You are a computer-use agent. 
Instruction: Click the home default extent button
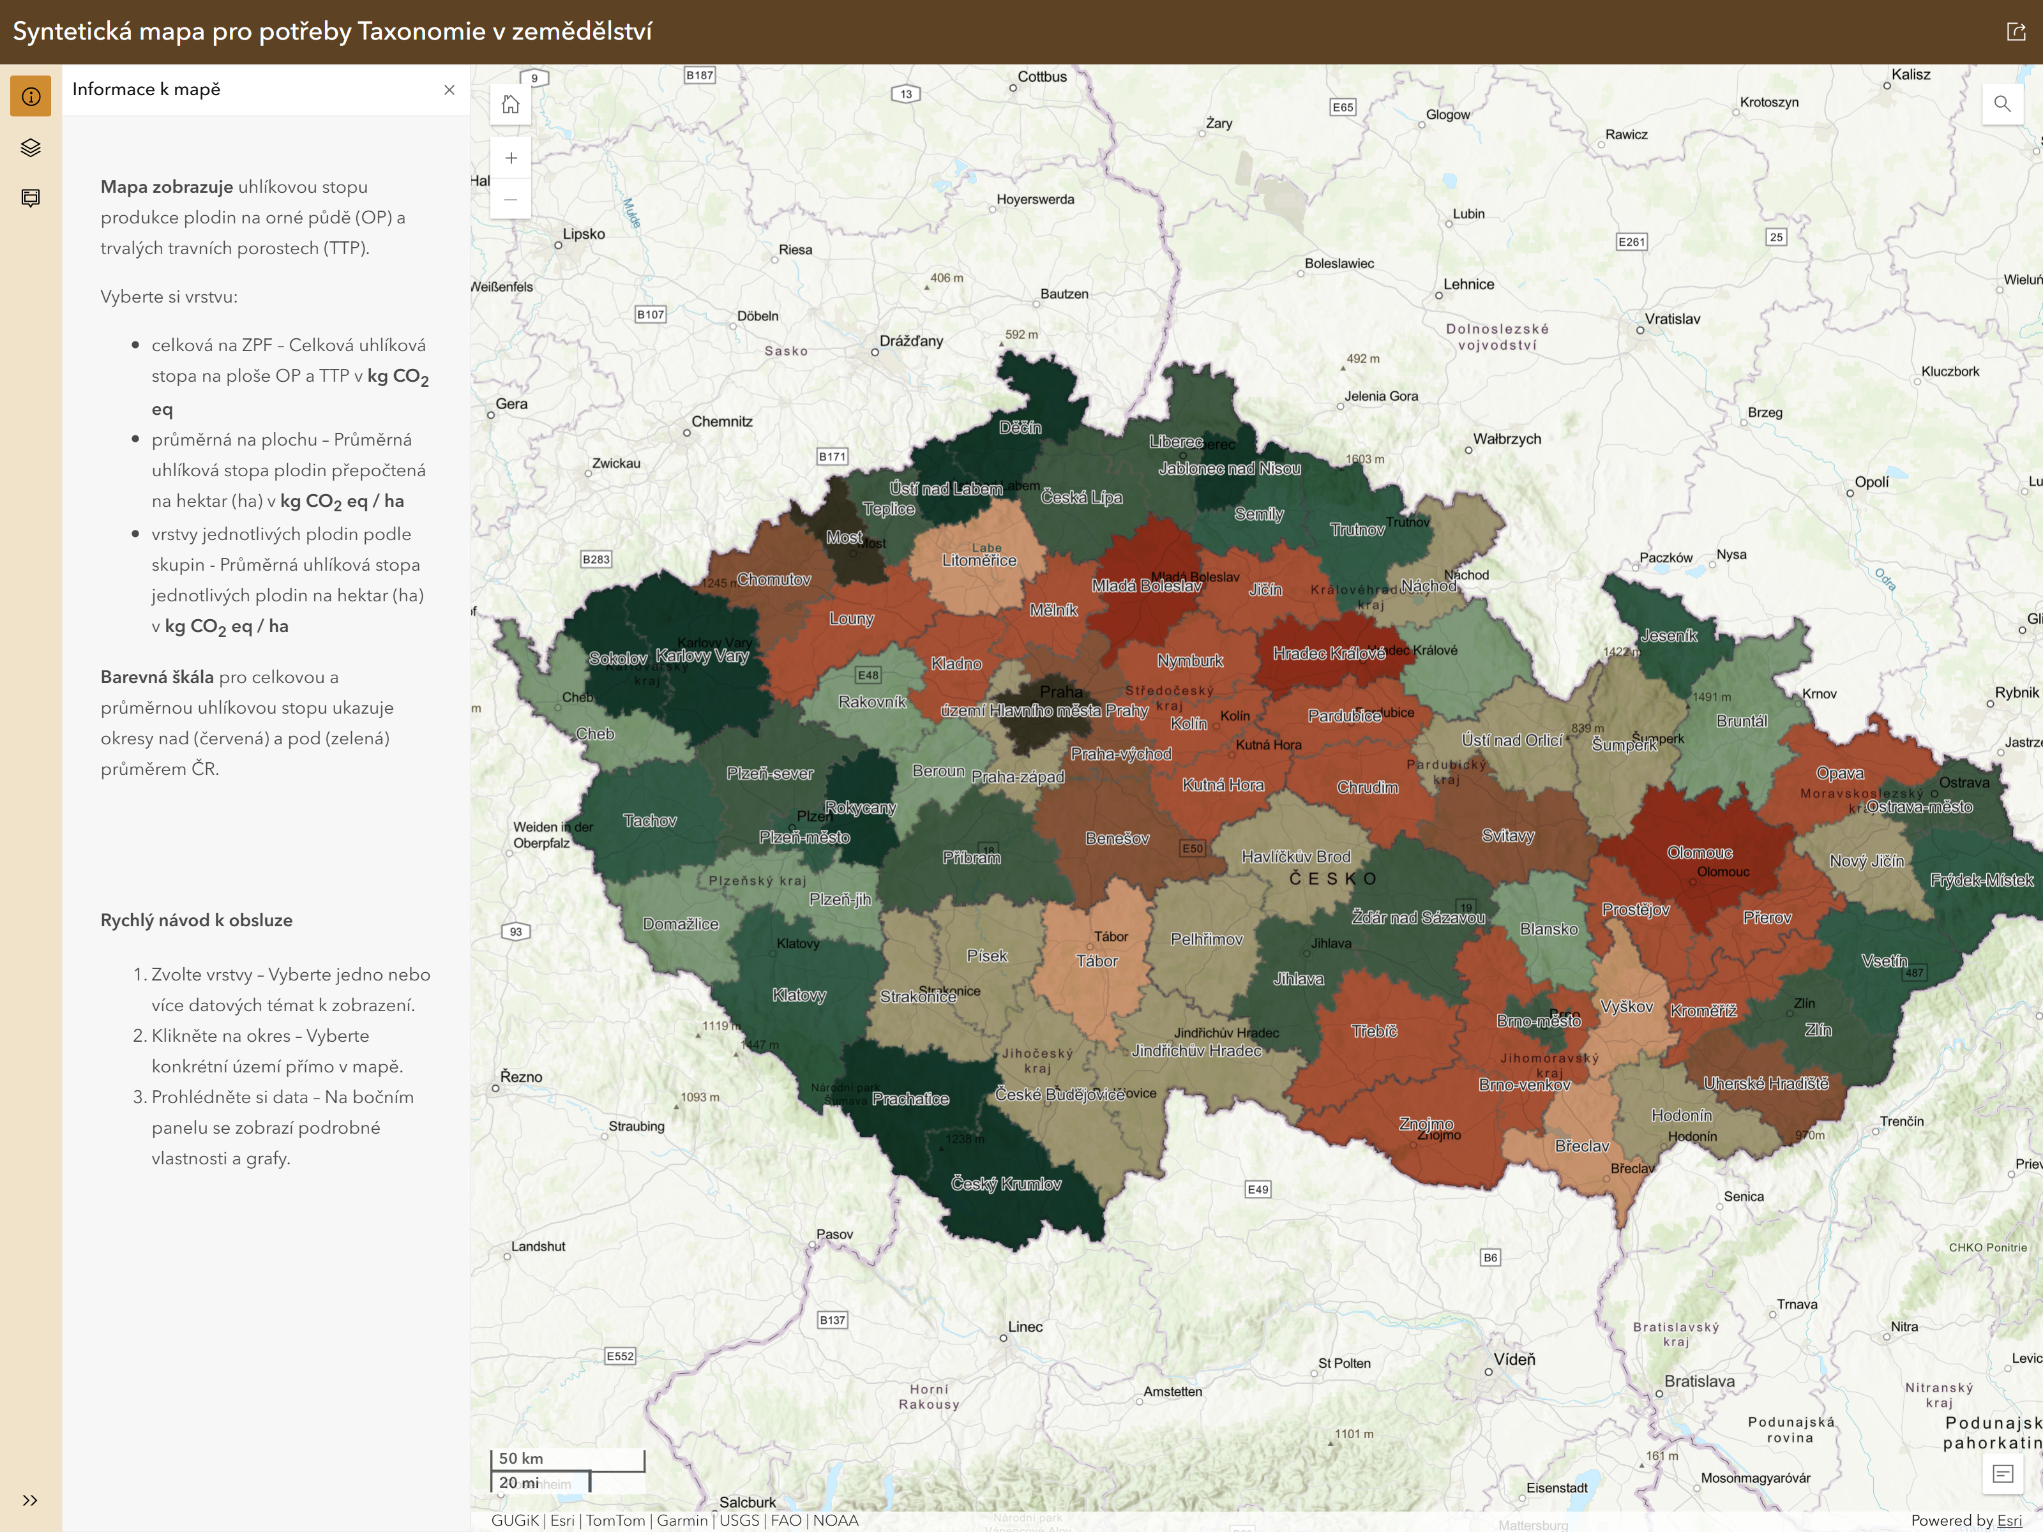pyautogui.click(x=511, y=104)
